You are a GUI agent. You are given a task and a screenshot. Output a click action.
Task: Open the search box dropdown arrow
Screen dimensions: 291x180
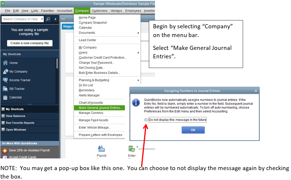(42, 19)
